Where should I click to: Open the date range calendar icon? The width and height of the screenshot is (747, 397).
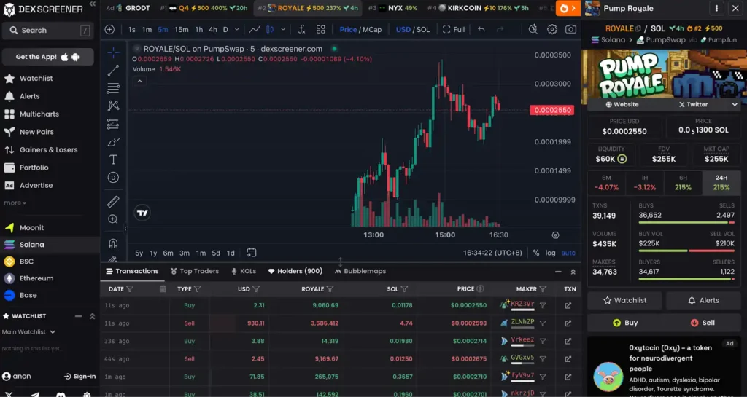(x=252, y=253)
